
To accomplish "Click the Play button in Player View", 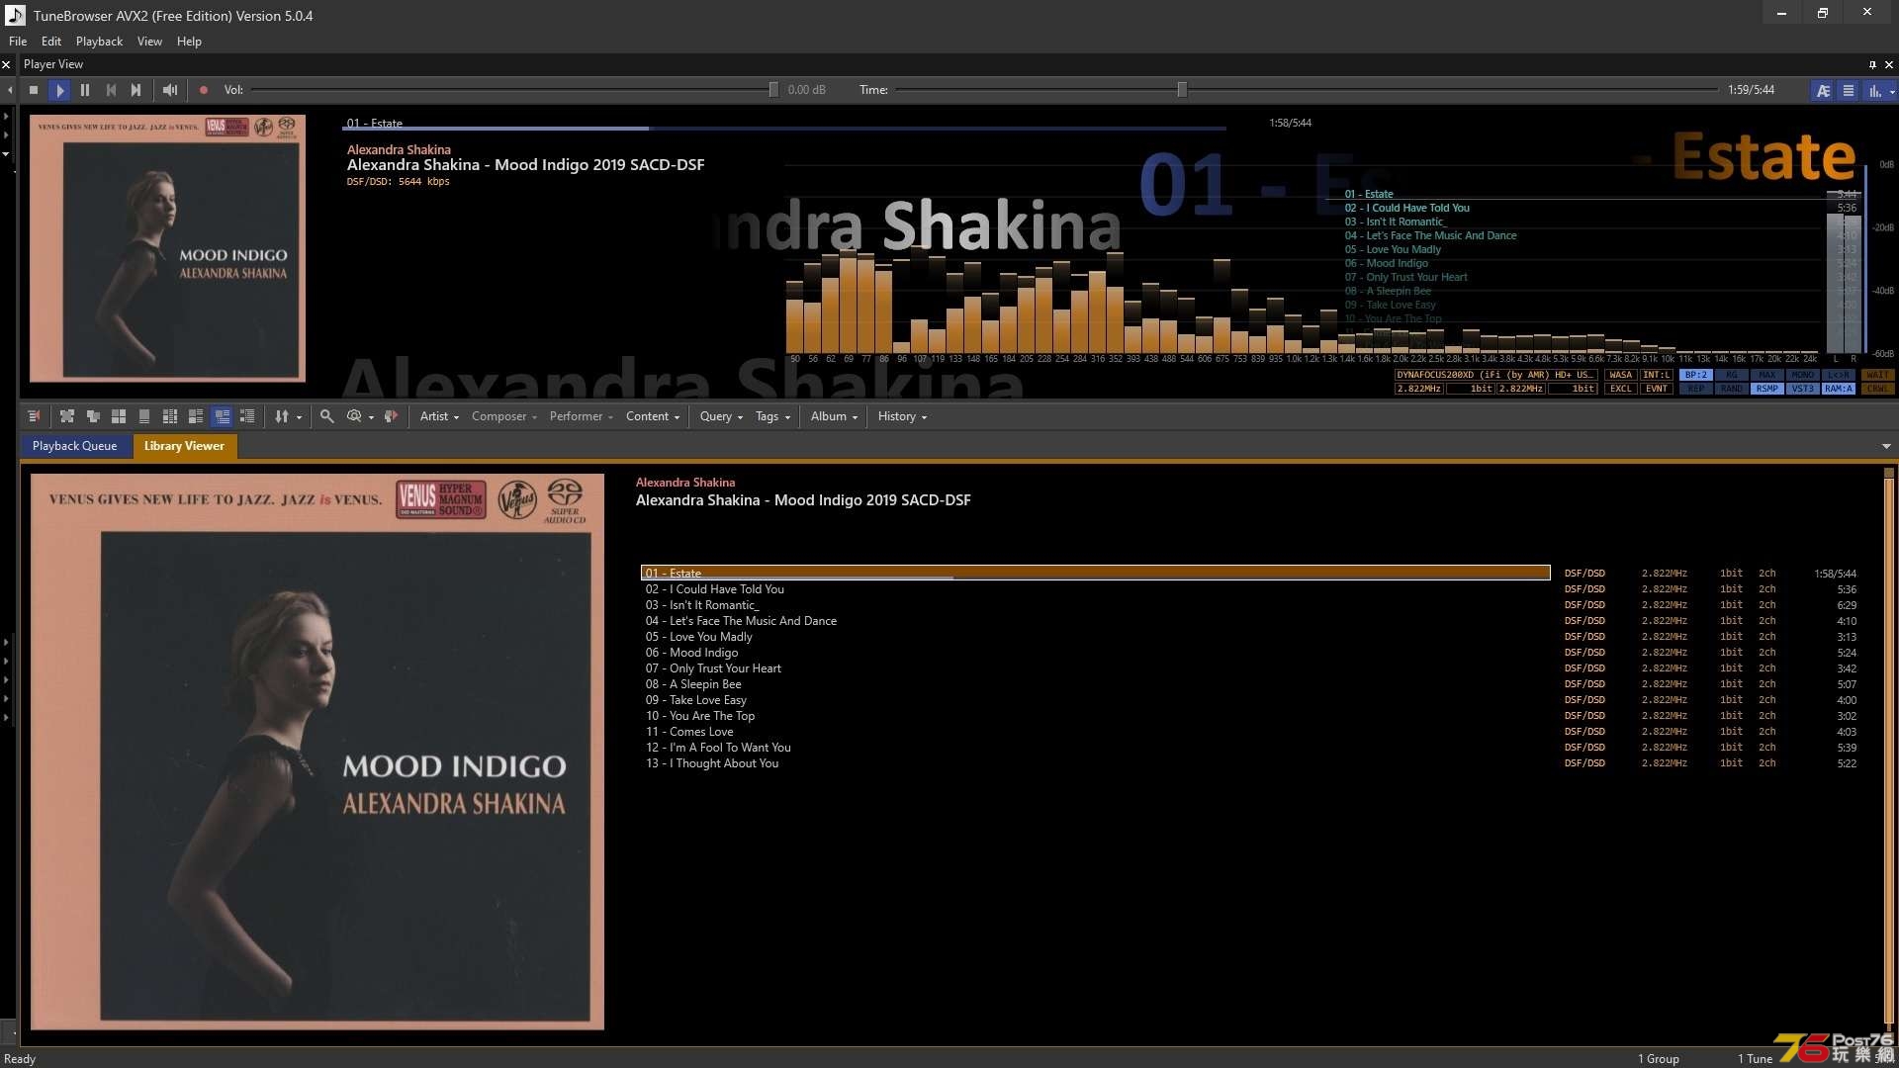I will [x=59, y=90].
